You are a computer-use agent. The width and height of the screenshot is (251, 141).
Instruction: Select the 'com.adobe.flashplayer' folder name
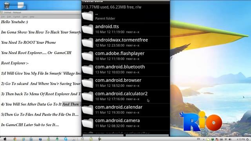pyautogui.click(x=120, y=53)
